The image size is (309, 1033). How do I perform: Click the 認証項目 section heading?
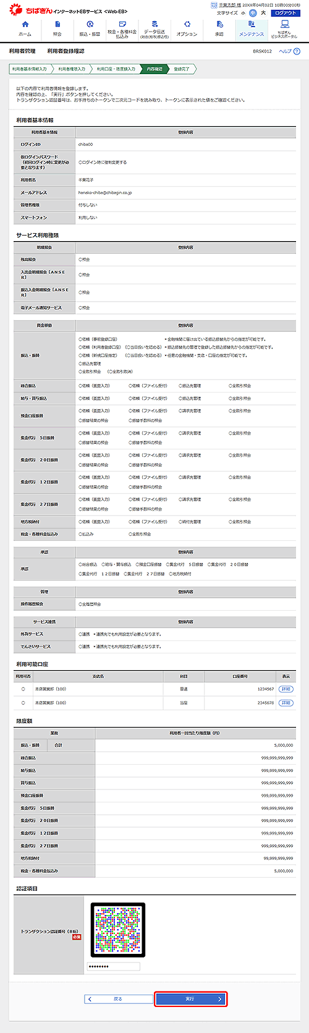(x=27, y=888)
